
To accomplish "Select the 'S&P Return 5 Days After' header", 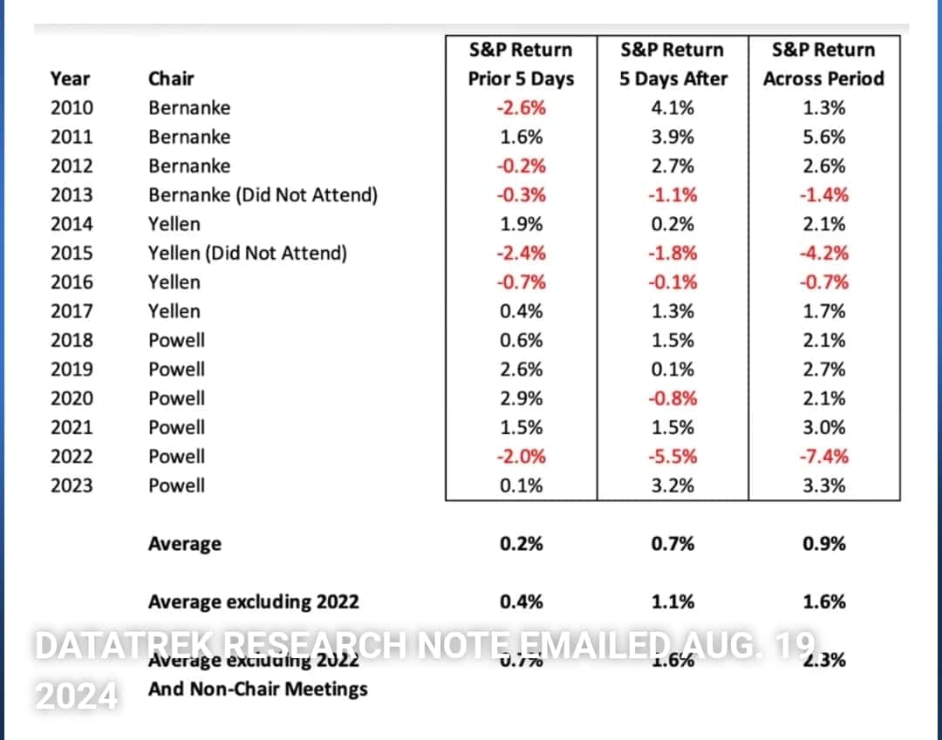I will tap(672, 64).
